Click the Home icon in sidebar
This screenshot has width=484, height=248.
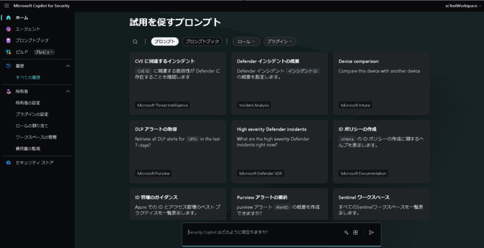click(9, 17)
